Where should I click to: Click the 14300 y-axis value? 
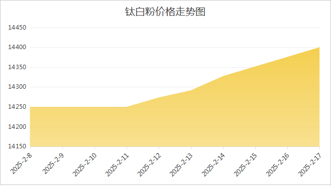(x=17, y=87)
